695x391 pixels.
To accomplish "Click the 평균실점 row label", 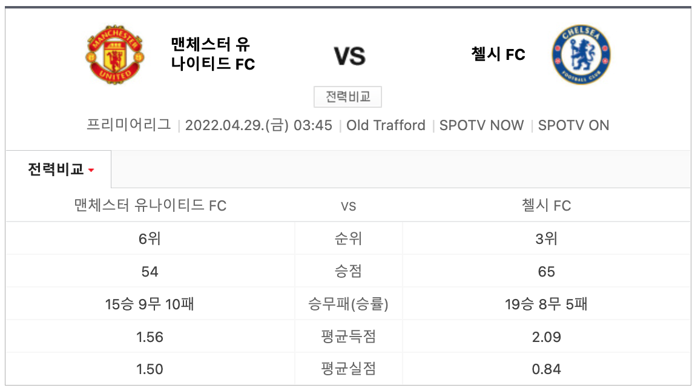I will tap(348, 369).
